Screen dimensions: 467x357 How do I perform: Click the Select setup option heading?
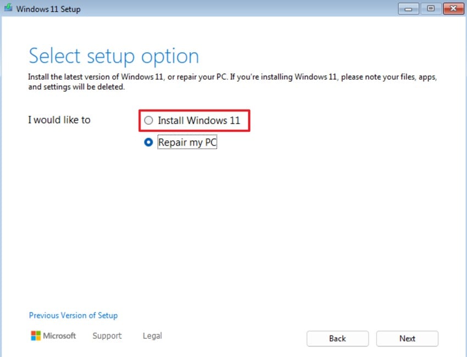[114, 56]
